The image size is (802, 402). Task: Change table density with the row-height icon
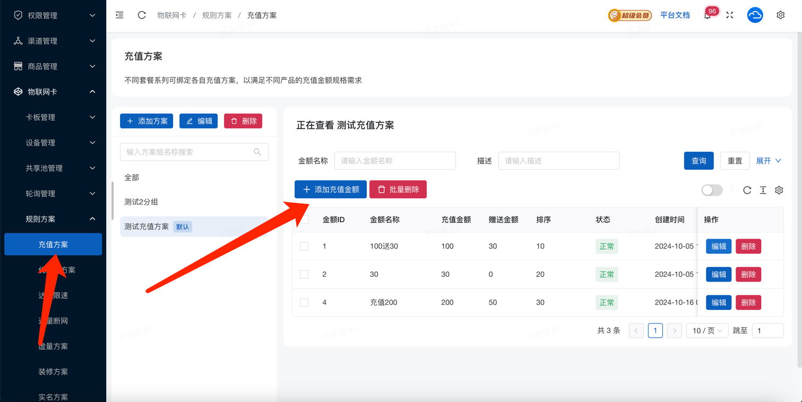click(x=763, y=190)
